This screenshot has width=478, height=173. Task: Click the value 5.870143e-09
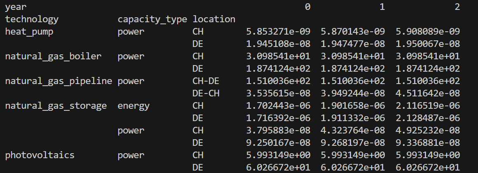(353, 32)
